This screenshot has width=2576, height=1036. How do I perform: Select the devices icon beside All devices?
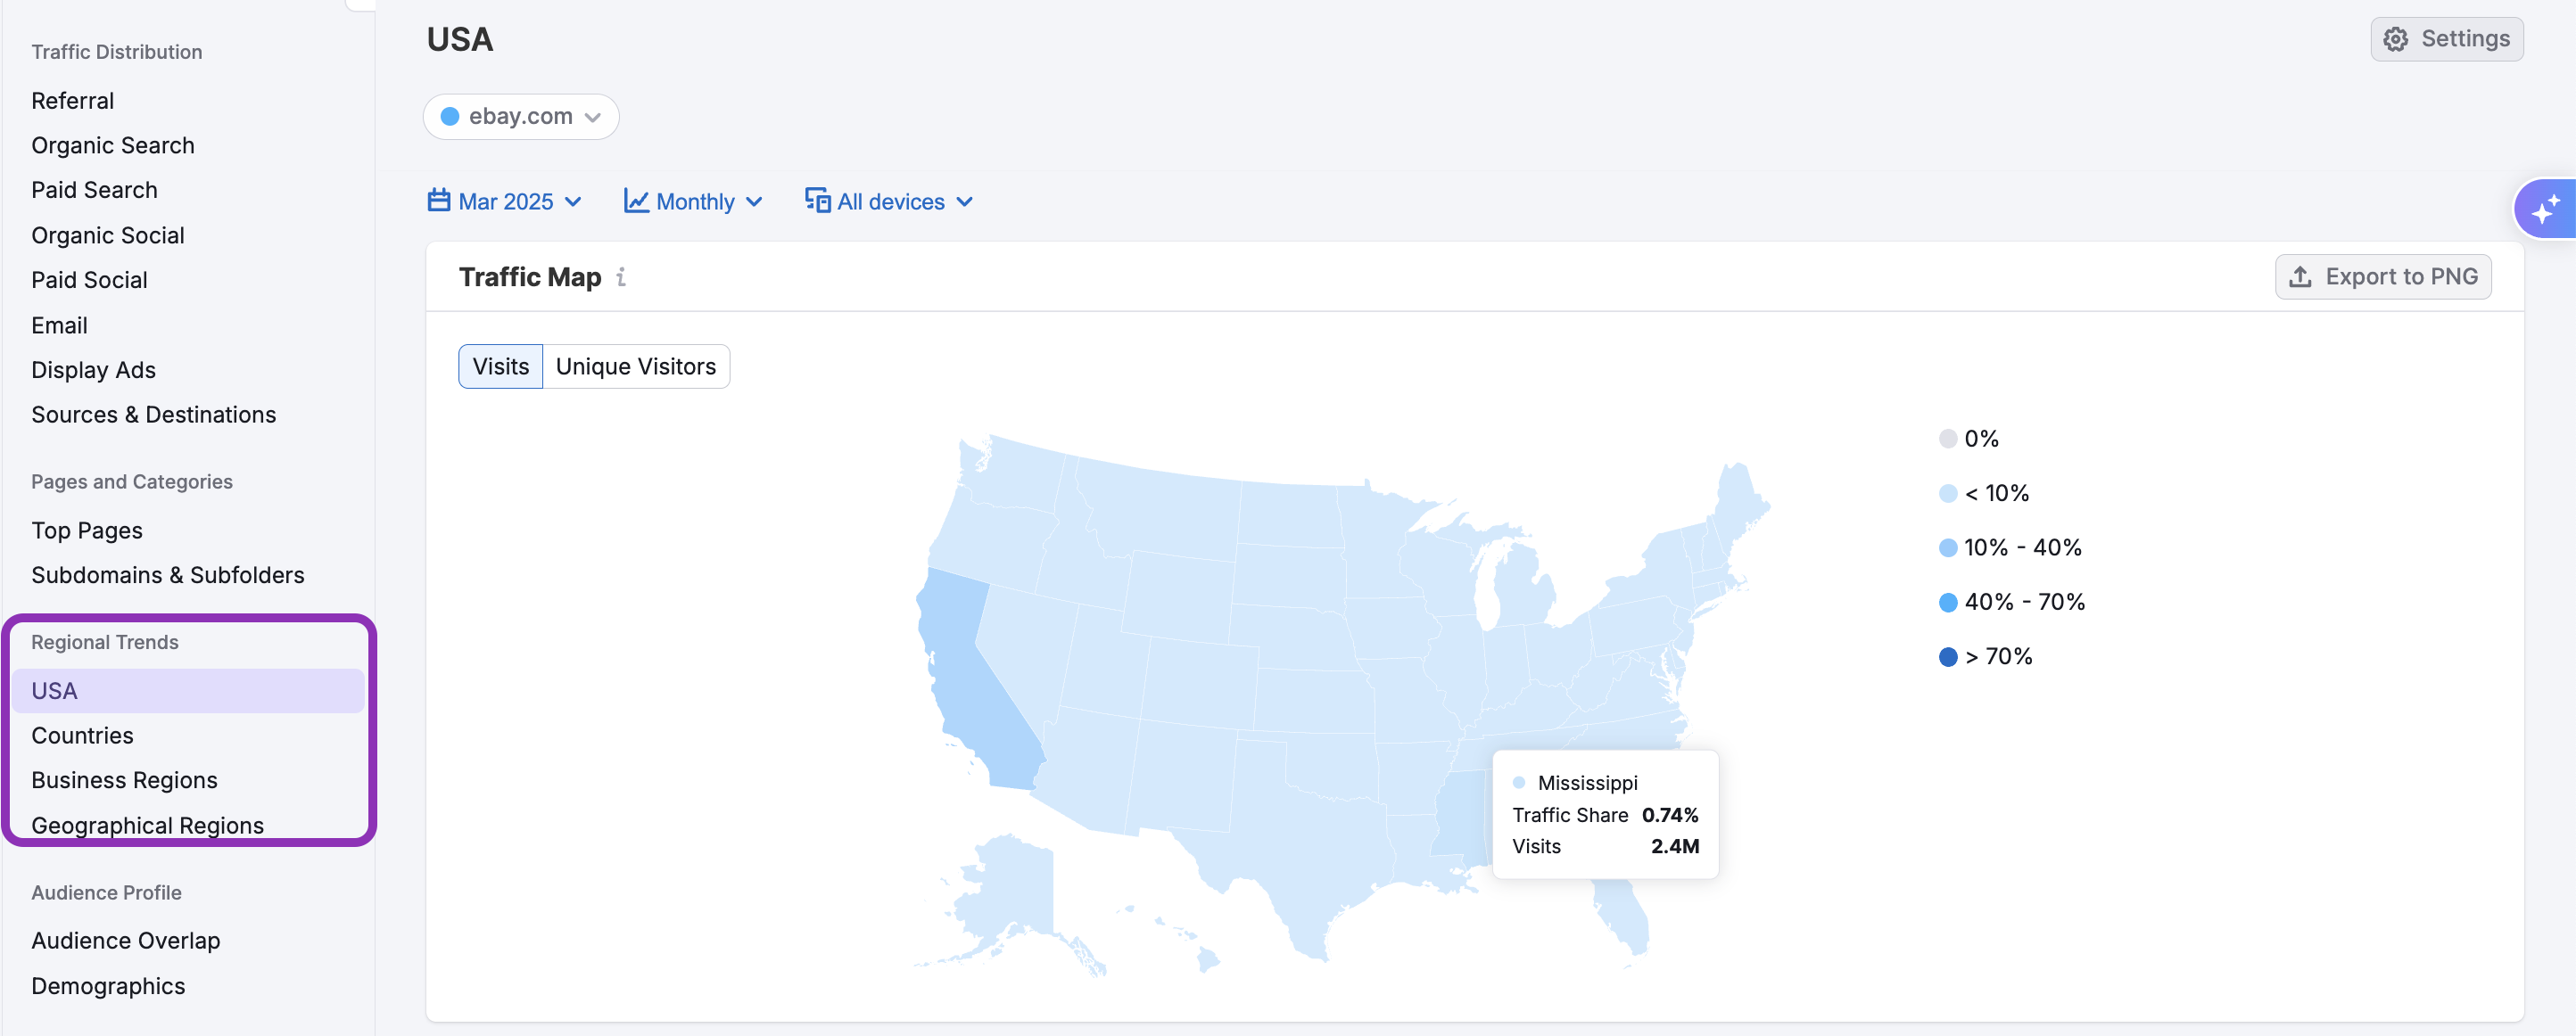817,201
